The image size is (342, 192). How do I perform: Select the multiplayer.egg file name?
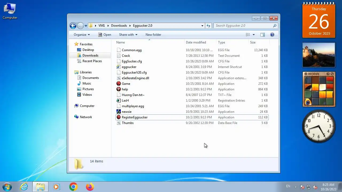[133, 106]
